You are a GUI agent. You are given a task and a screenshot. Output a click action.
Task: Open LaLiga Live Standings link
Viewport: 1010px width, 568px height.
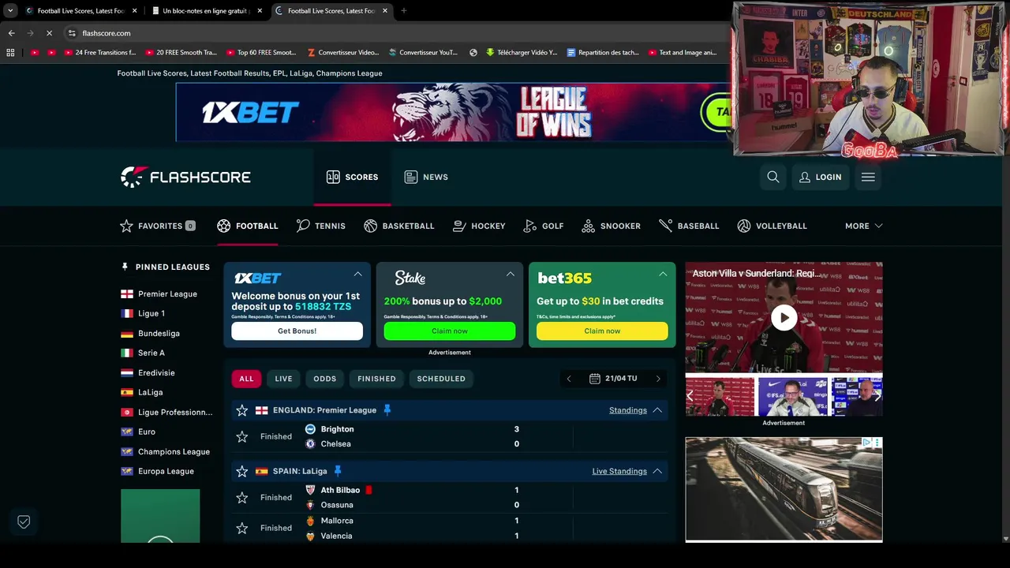619,471
